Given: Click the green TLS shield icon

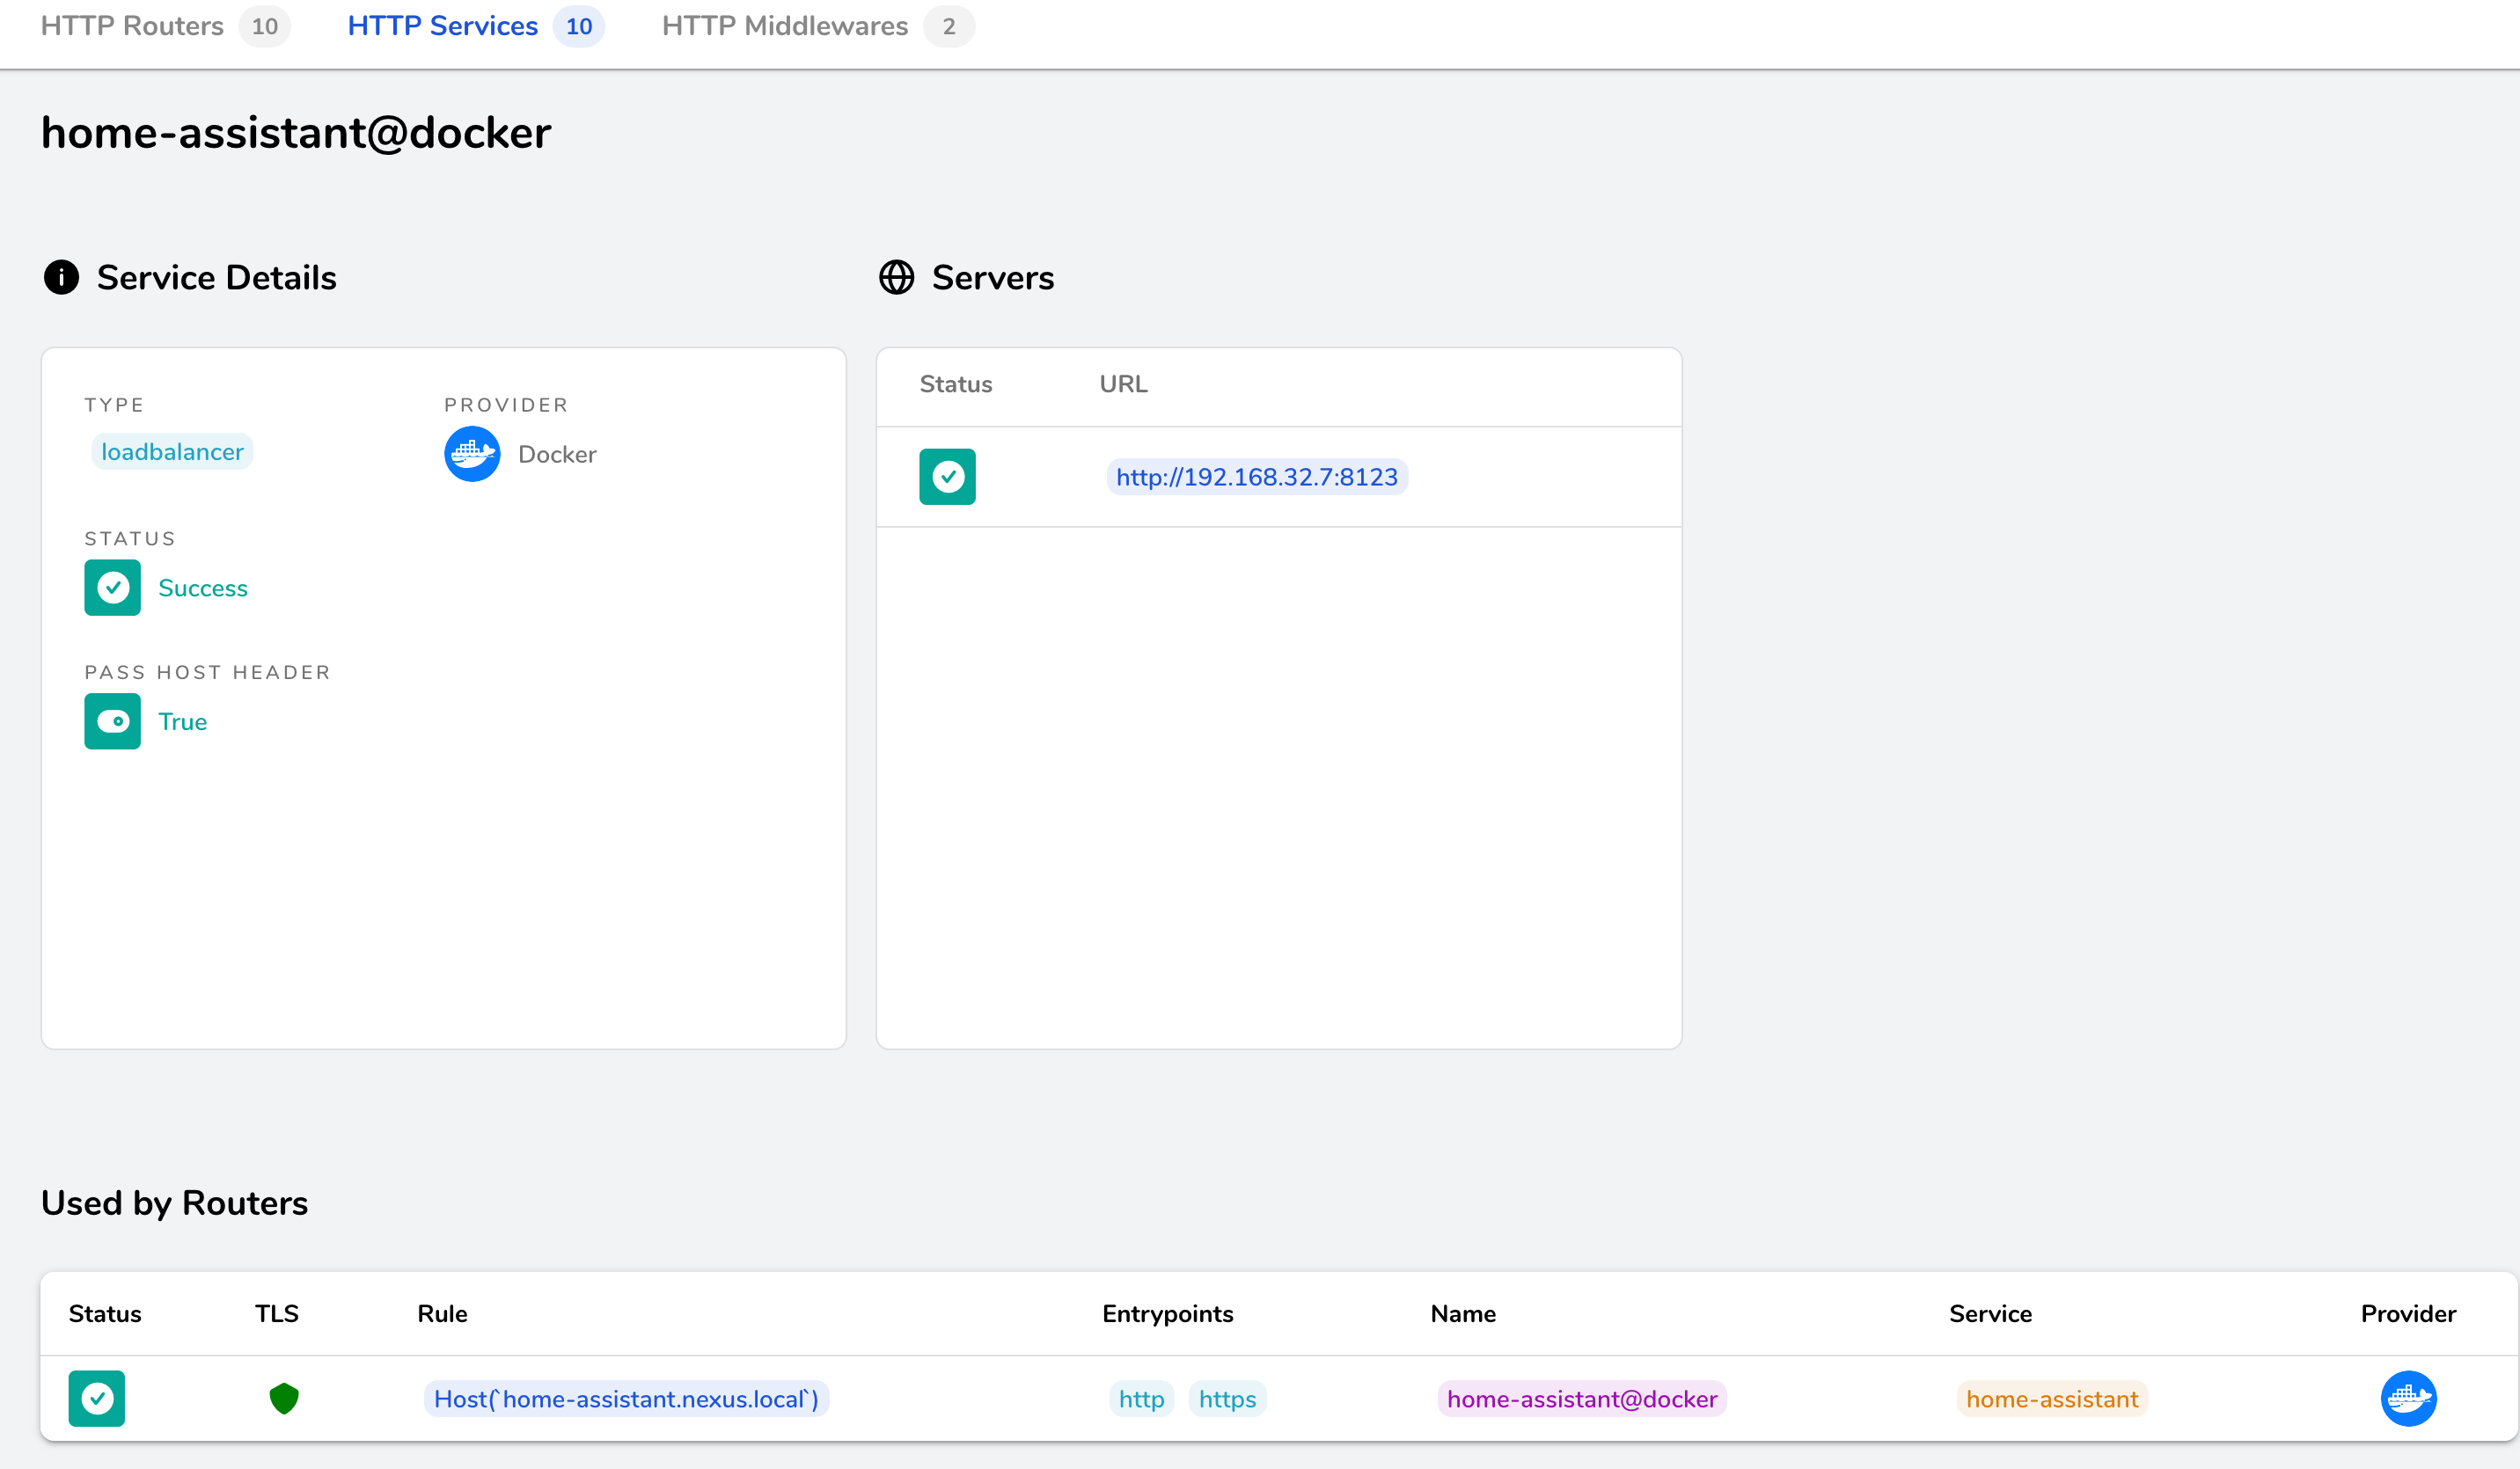Looking at the screenshot, I should (284, 1399).
